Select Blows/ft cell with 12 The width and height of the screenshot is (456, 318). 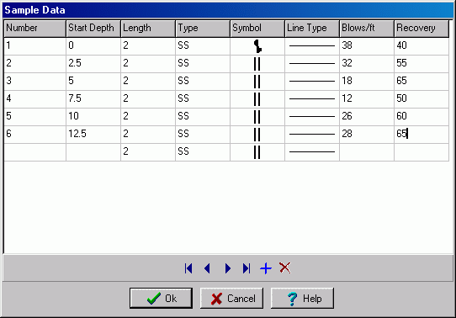coord(367,99)
